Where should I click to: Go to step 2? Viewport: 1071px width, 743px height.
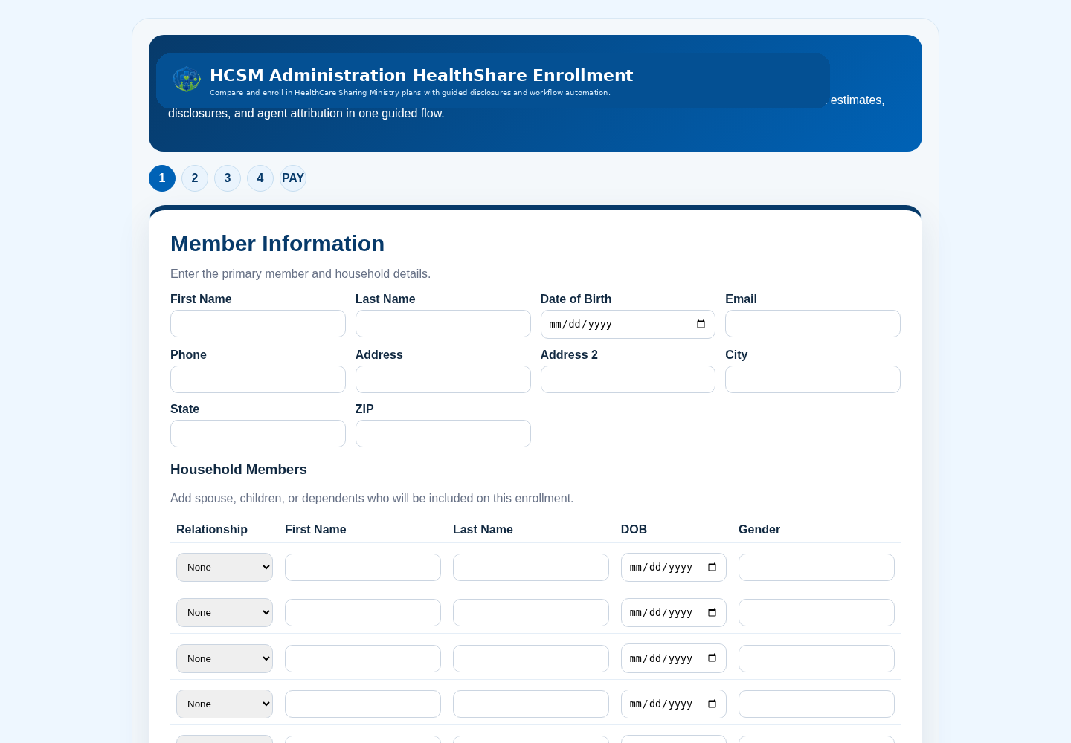[x=195, y=178]
